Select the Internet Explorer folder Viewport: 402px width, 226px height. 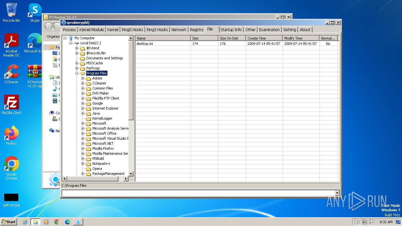pyautogui.click(x=105, y=108)
